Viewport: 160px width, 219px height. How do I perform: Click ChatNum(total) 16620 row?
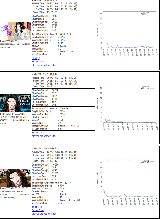tap(45, 164)
